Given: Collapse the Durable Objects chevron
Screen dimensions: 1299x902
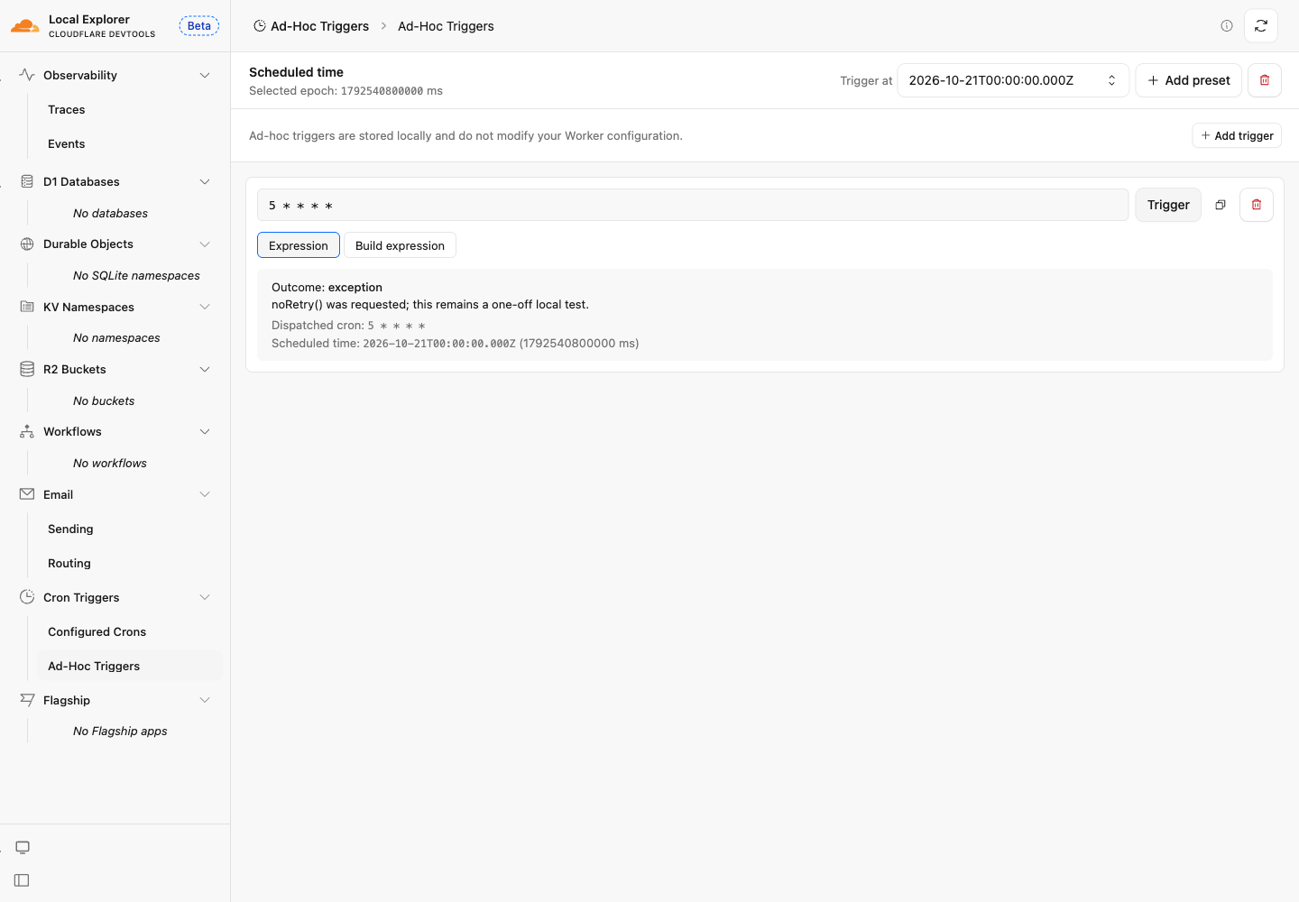Looking at the screenshot, I should point(205,244).
